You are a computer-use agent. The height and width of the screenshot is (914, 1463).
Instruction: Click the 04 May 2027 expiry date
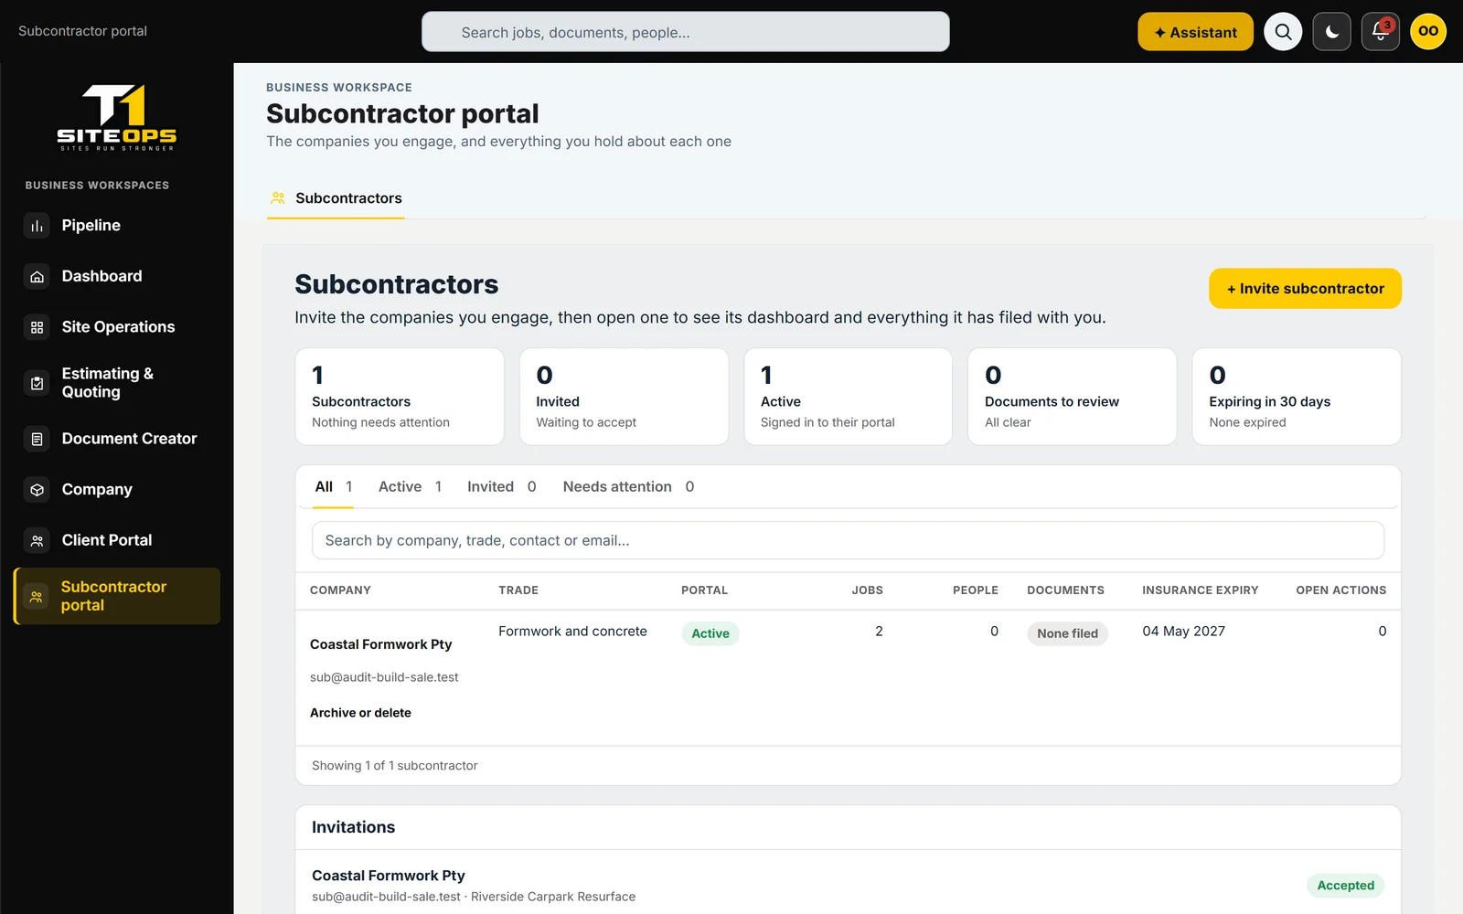click(1183, 631)
